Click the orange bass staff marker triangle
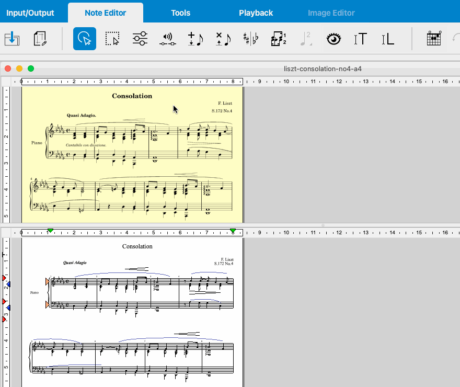Image resolution: width=460 pixels, height=387 pixels. [x=48, y=305]
